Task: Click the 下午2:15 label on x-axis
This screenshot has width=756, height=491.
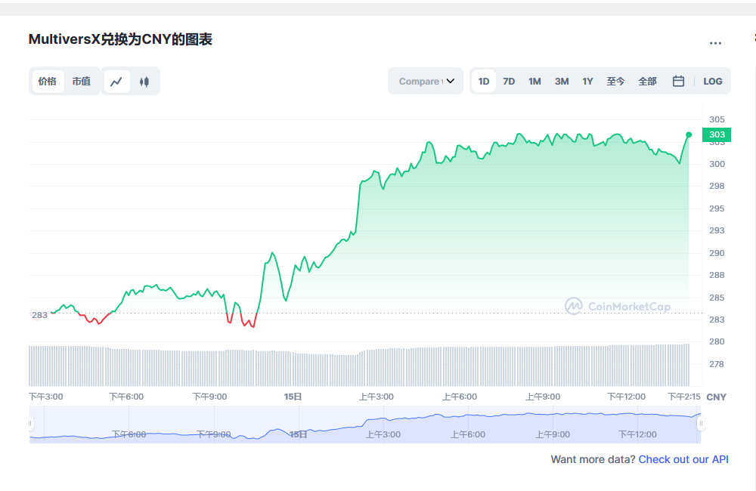Action: click(683, 397)
